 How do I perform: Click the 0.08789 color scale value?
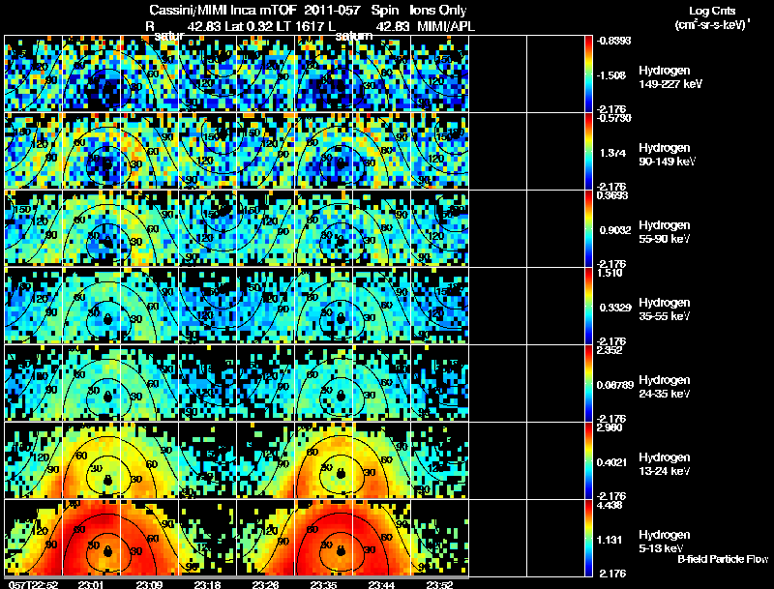point(614,385)
